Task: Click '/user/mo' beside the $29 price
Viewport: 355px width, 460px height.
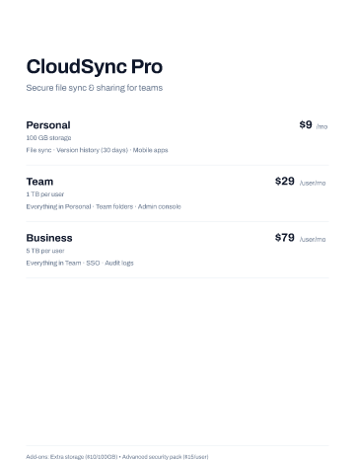Action: tap(313, 183)
